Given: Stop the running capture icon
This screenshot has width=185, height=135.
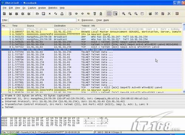Looking at the screenshot, I should [x=23, y=14].
